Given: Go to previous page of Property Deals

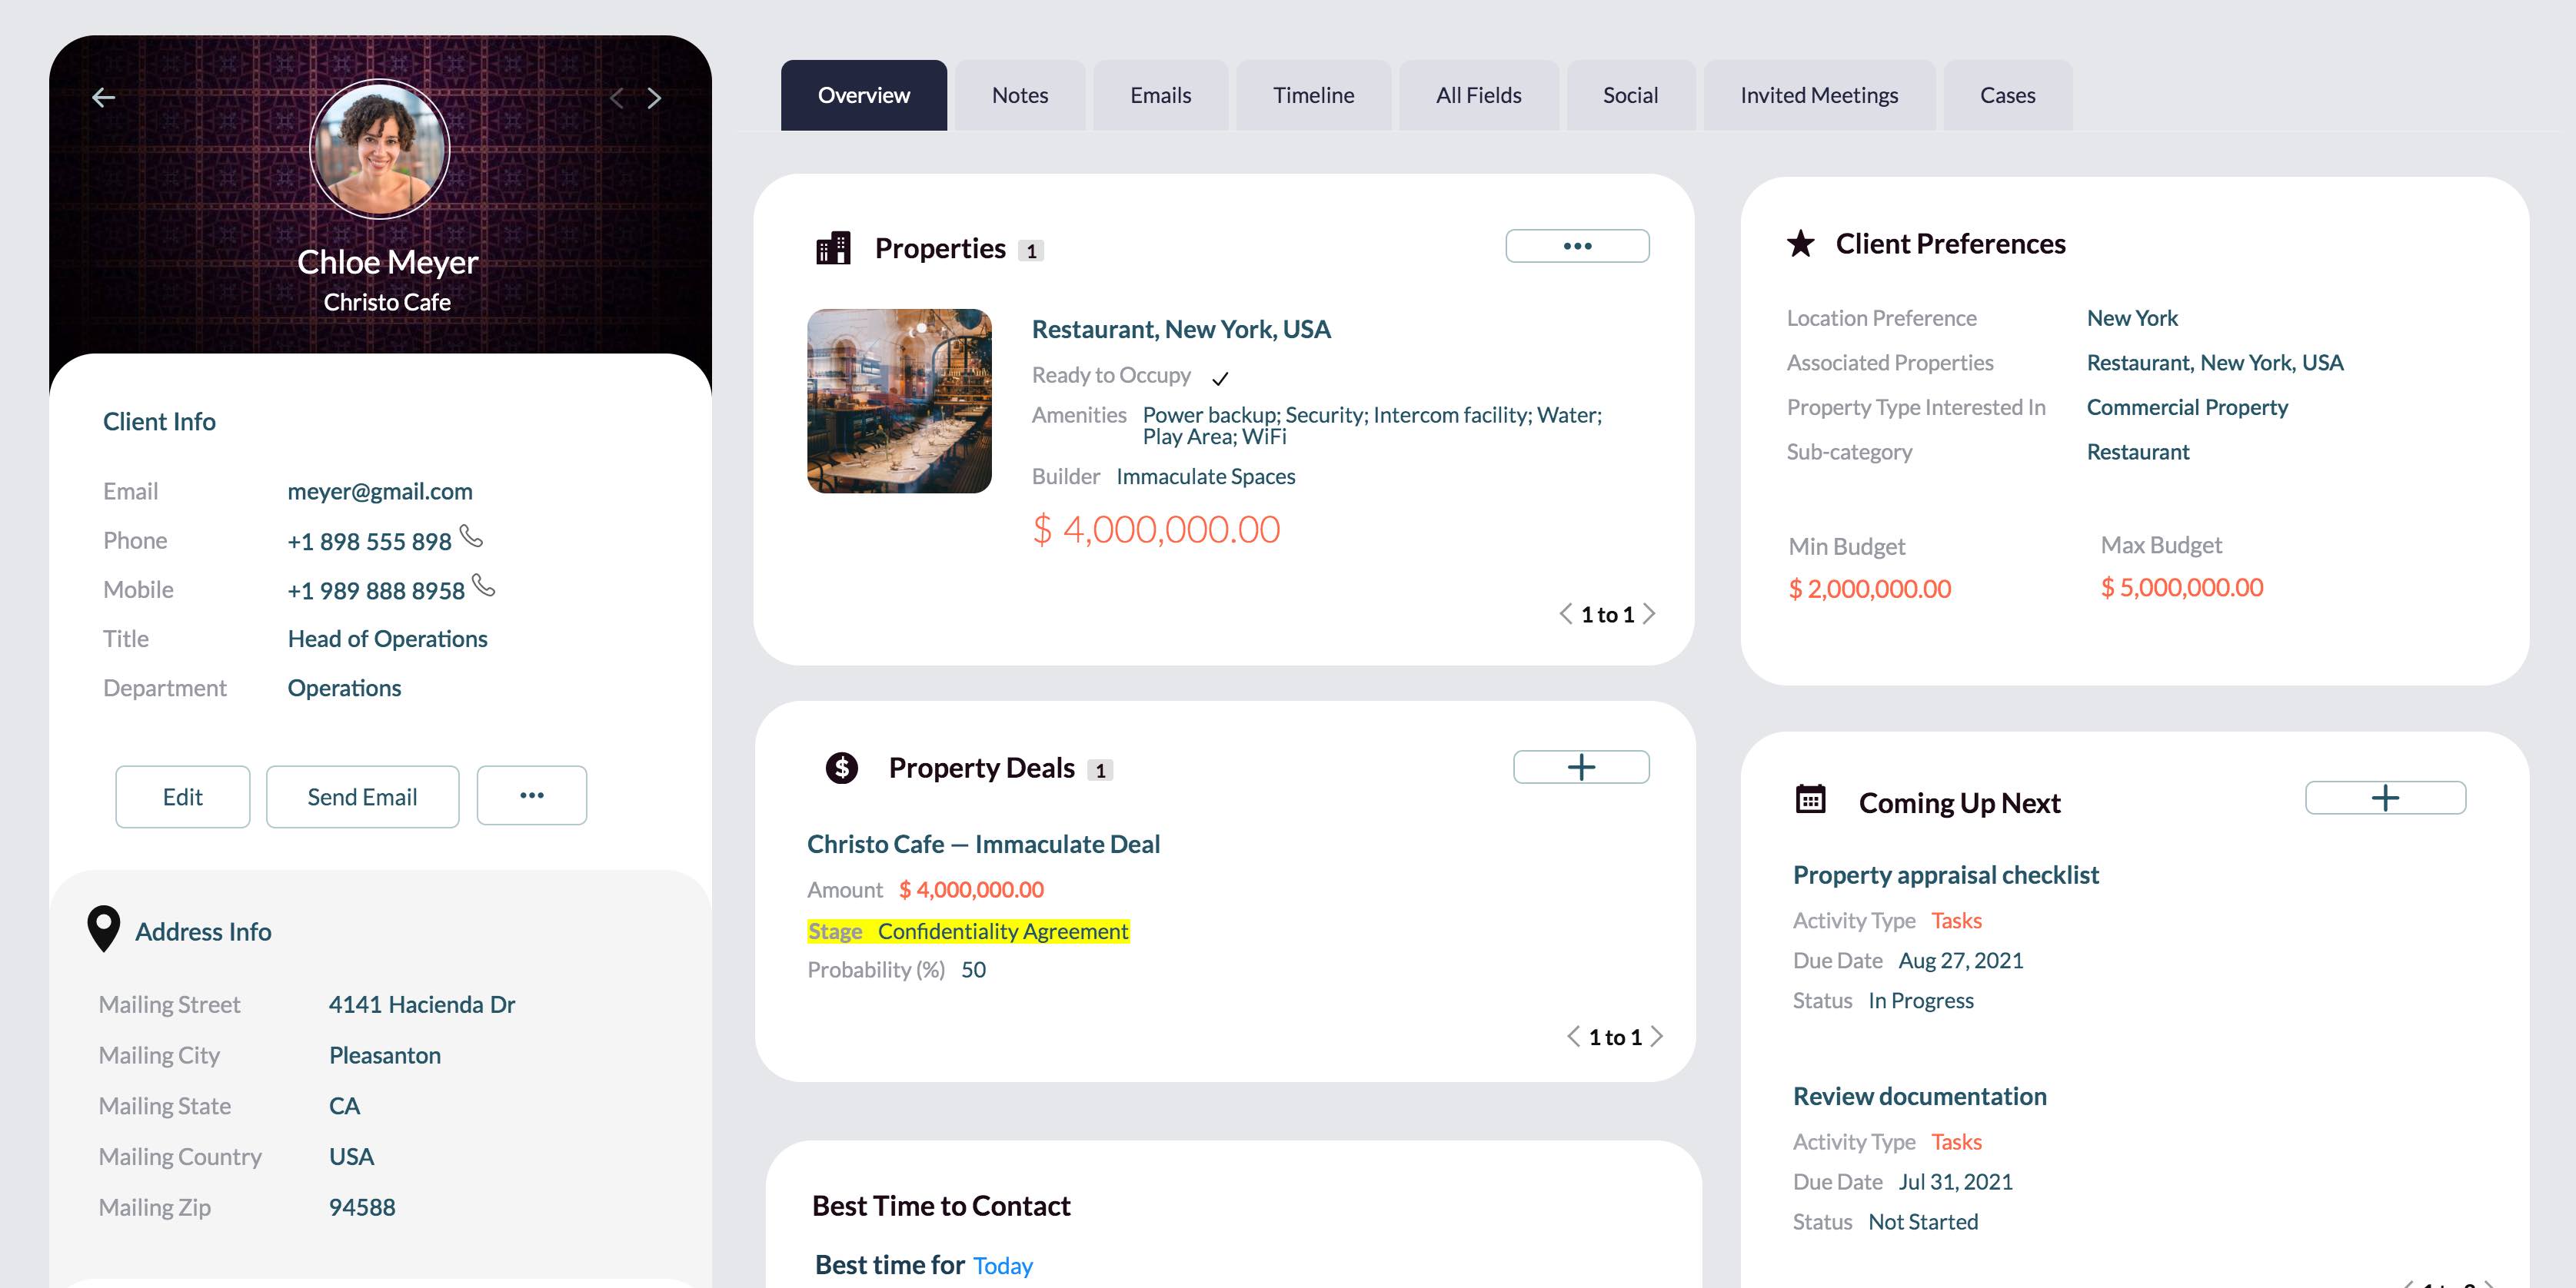Looking at the screenshot, I should point(1573,1036).
